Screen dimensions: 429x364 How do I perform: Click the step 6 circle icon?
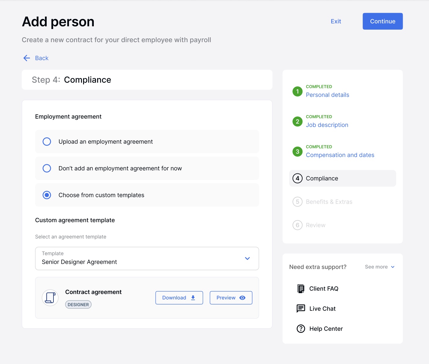(297, 225)
